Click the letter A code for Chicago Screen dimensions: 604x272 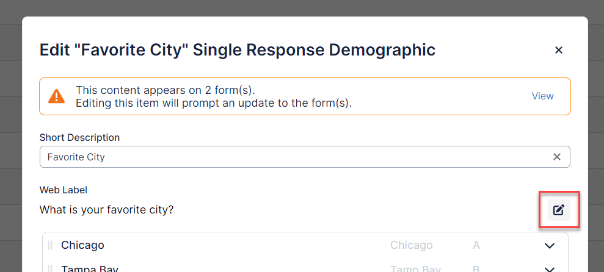coord(476,245)
